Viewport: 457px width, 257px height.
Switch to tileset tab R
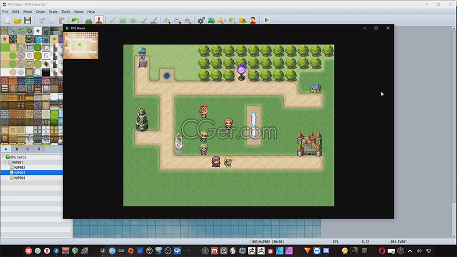[x=39, y=149]
